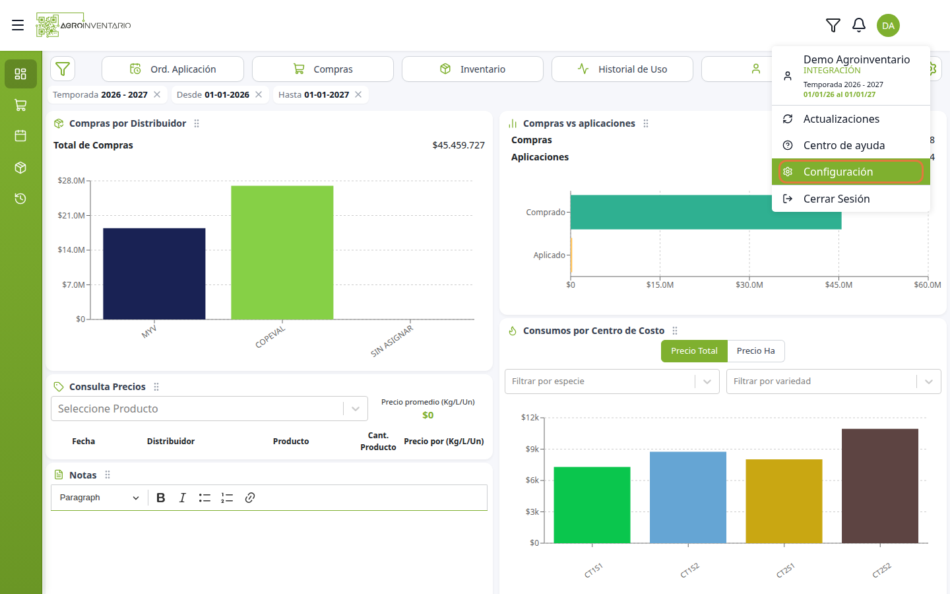Open the hamburger menu icon
The height and width of the screenshot is (594, 950).
point(18,25)
